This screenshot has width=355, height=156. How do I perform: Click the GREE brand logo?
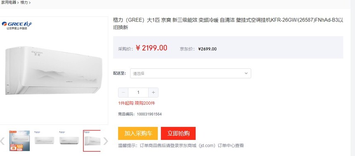17,26
